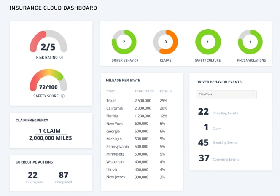Select the orange Claims donut chart
Viewport: 280px width, 196px height.
pyautogui.click(x=166, y=42)
